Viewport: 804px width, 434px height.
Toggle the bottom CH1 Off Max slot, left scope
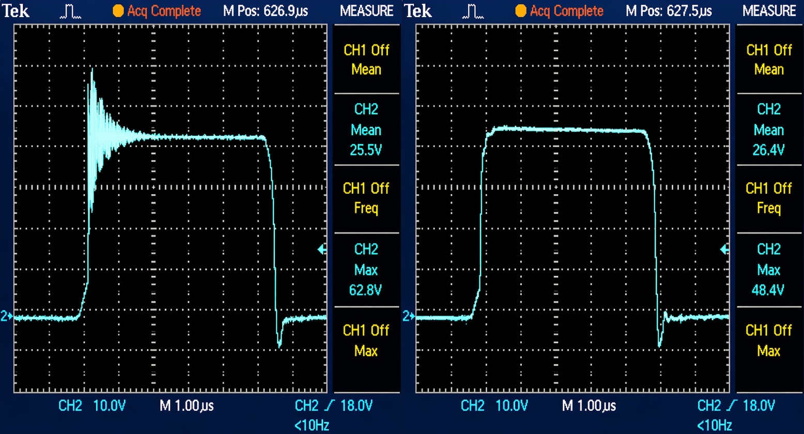click(366, 340)
